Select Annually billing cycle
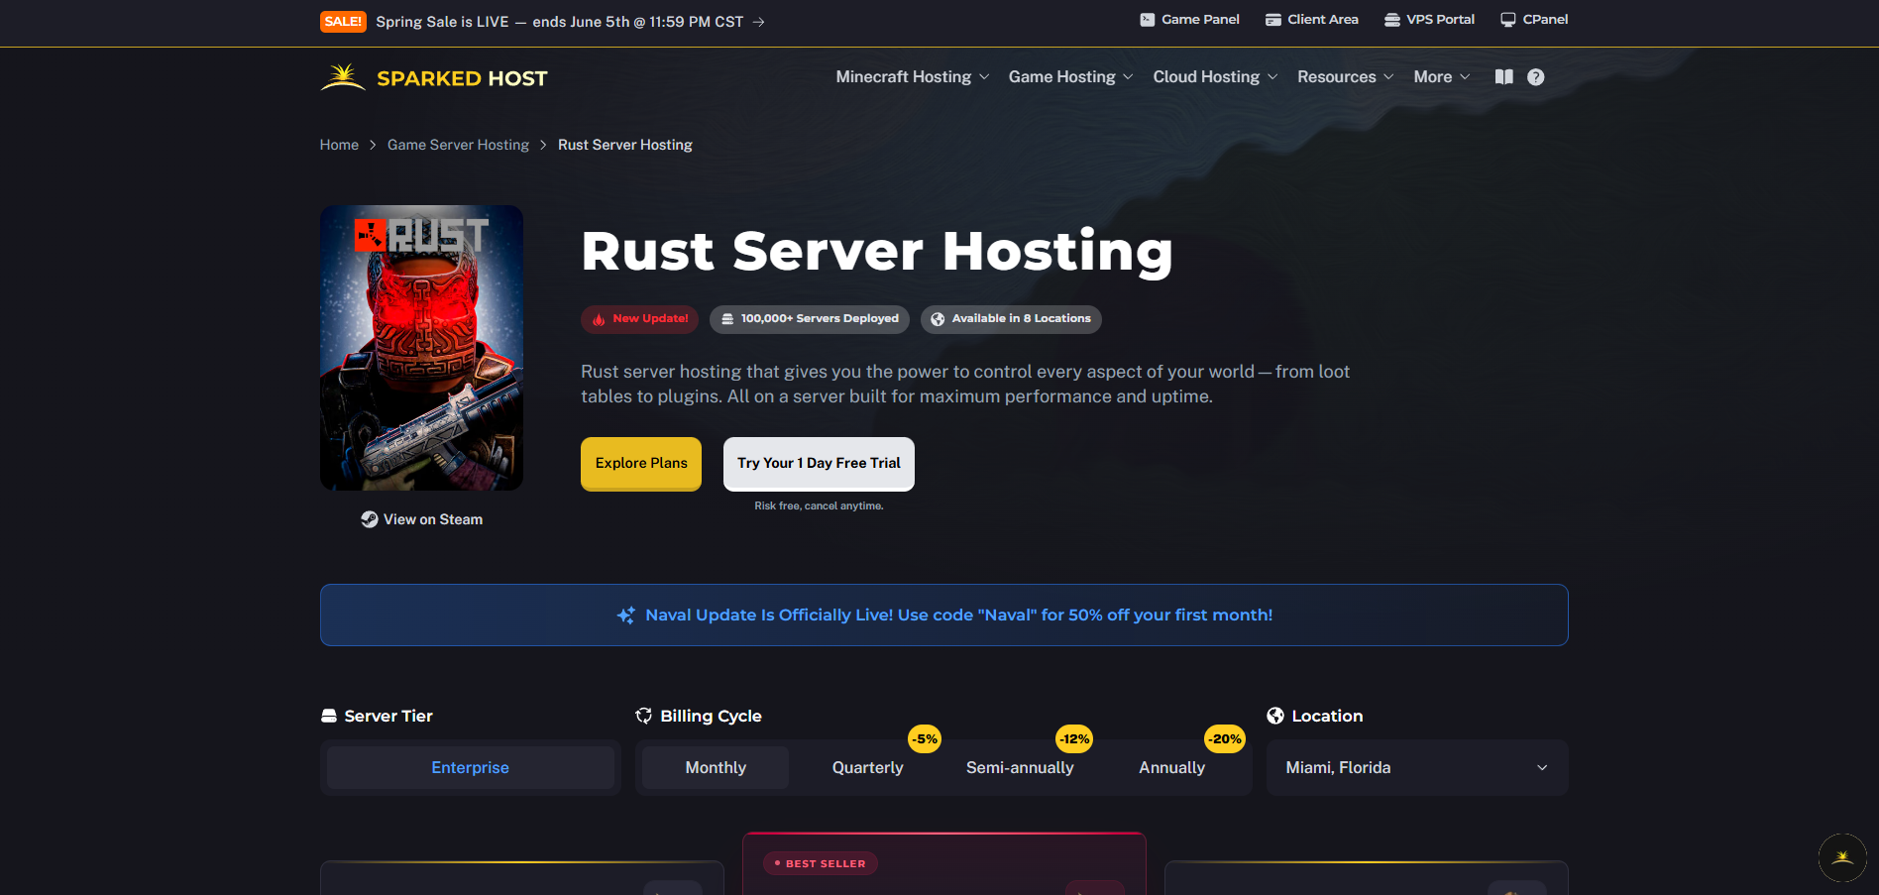This screenshot has width=1879, height=895. 1172,768
